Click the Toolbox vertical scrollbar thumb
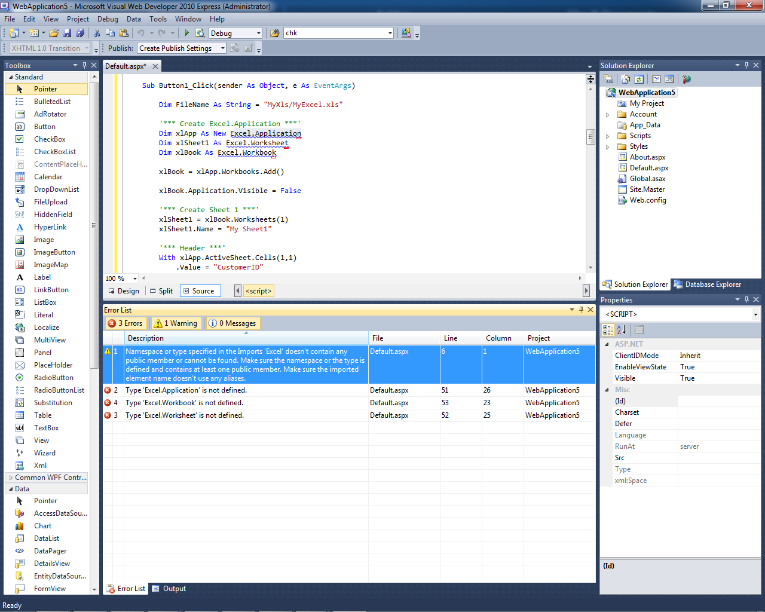The image size is (765, 612). tap(94, 226)
